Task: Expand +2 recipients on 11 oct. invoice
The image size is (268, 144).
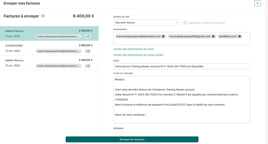Action: click(88, 36)
